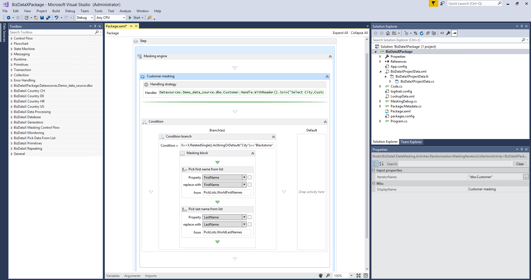Screen dimensions: 531x280
Task: Click the Open File folder icon
Action: pos(36,18)
